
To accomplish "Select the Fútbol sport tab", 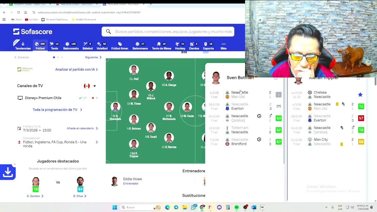I will tap(40, 46).
